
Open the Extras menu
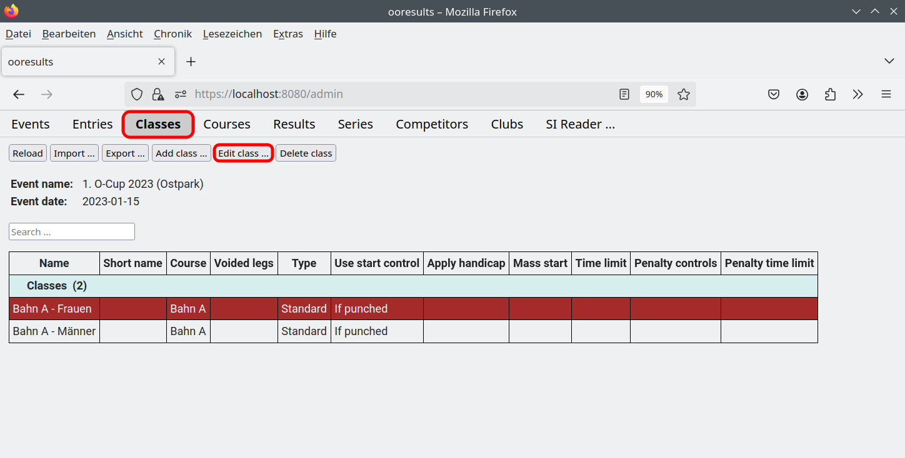[x=288, y=34]
